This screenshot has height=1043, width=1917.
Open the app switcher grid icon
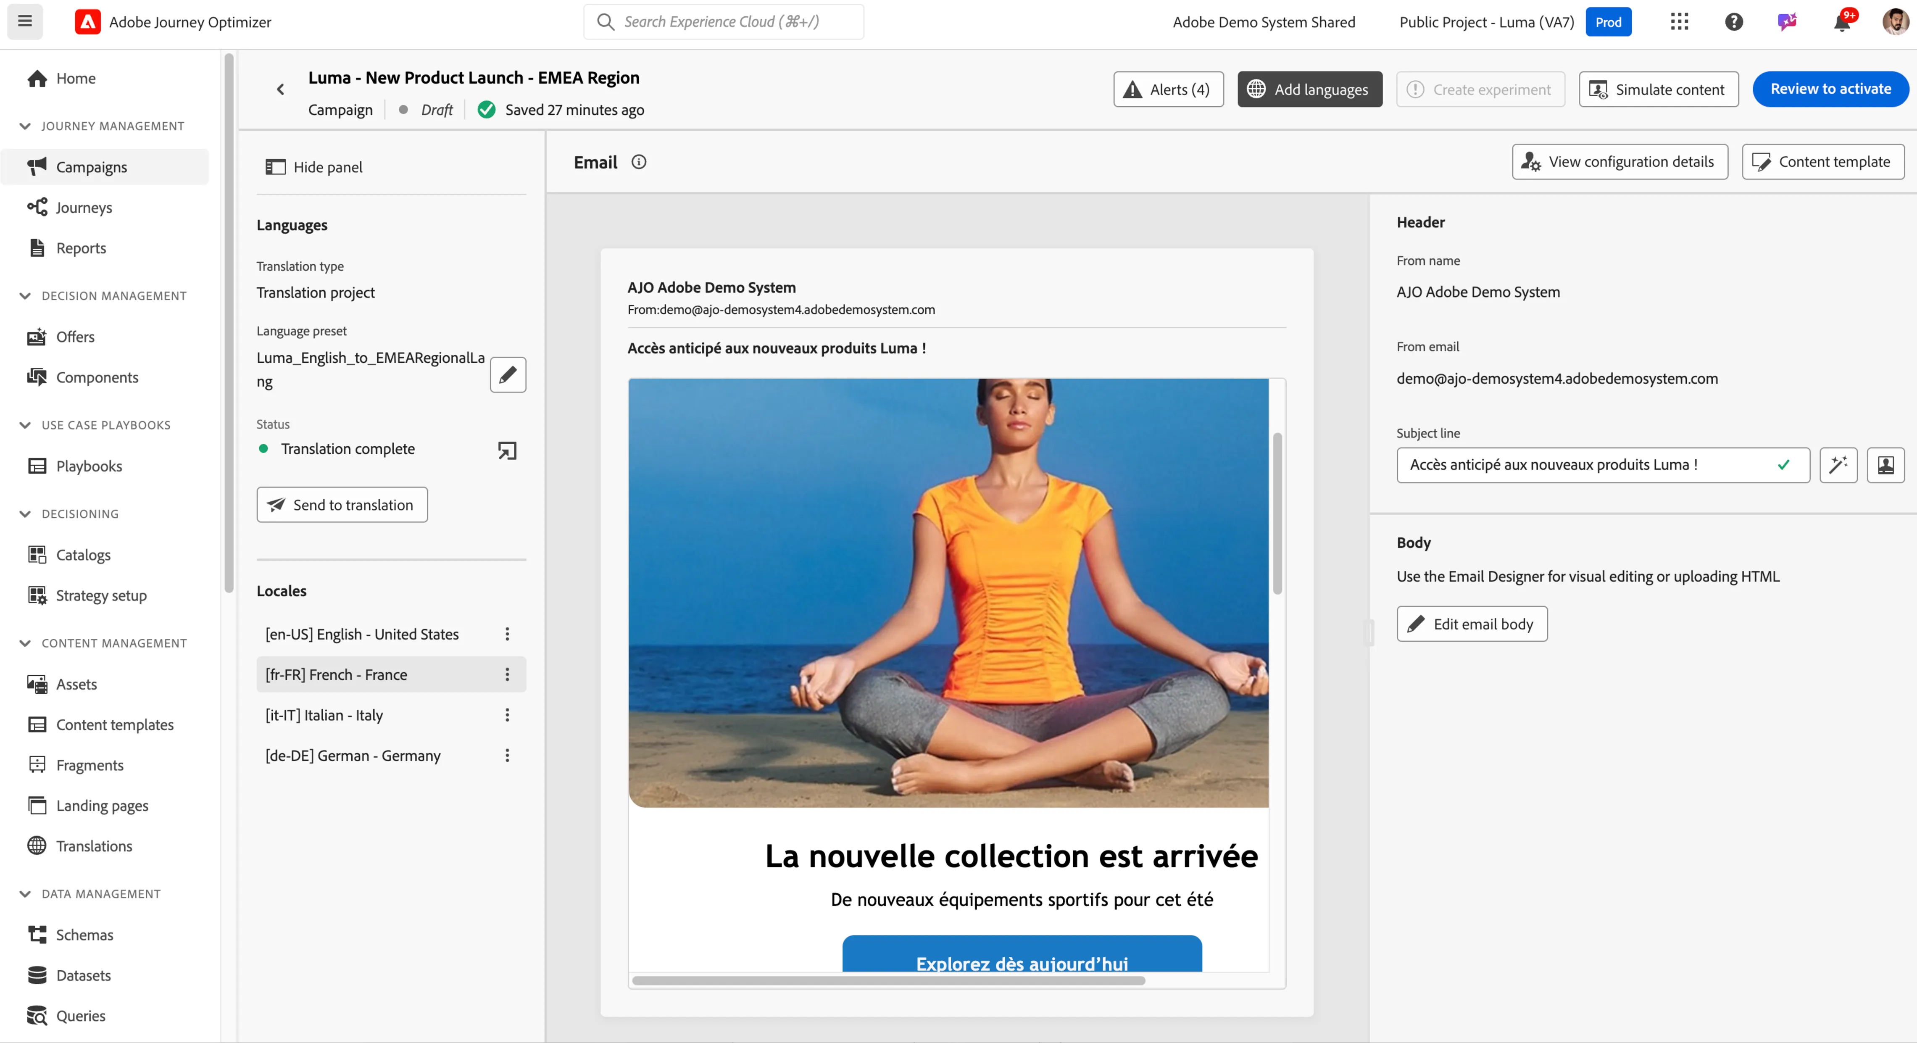tap(1679, 22)
